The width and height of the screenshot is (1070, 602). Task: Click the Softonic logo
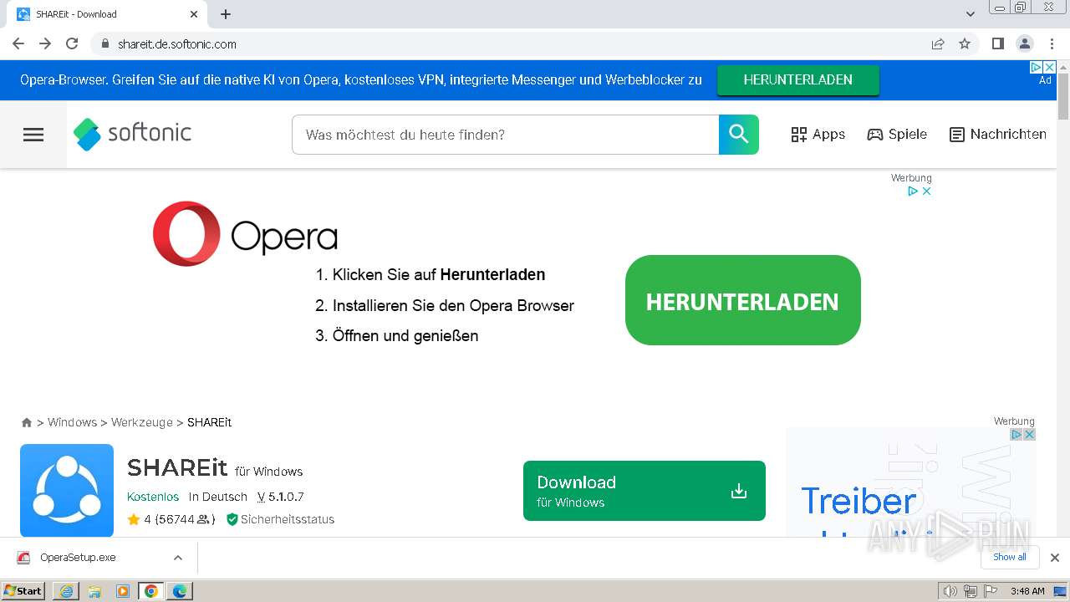[132, 134]
